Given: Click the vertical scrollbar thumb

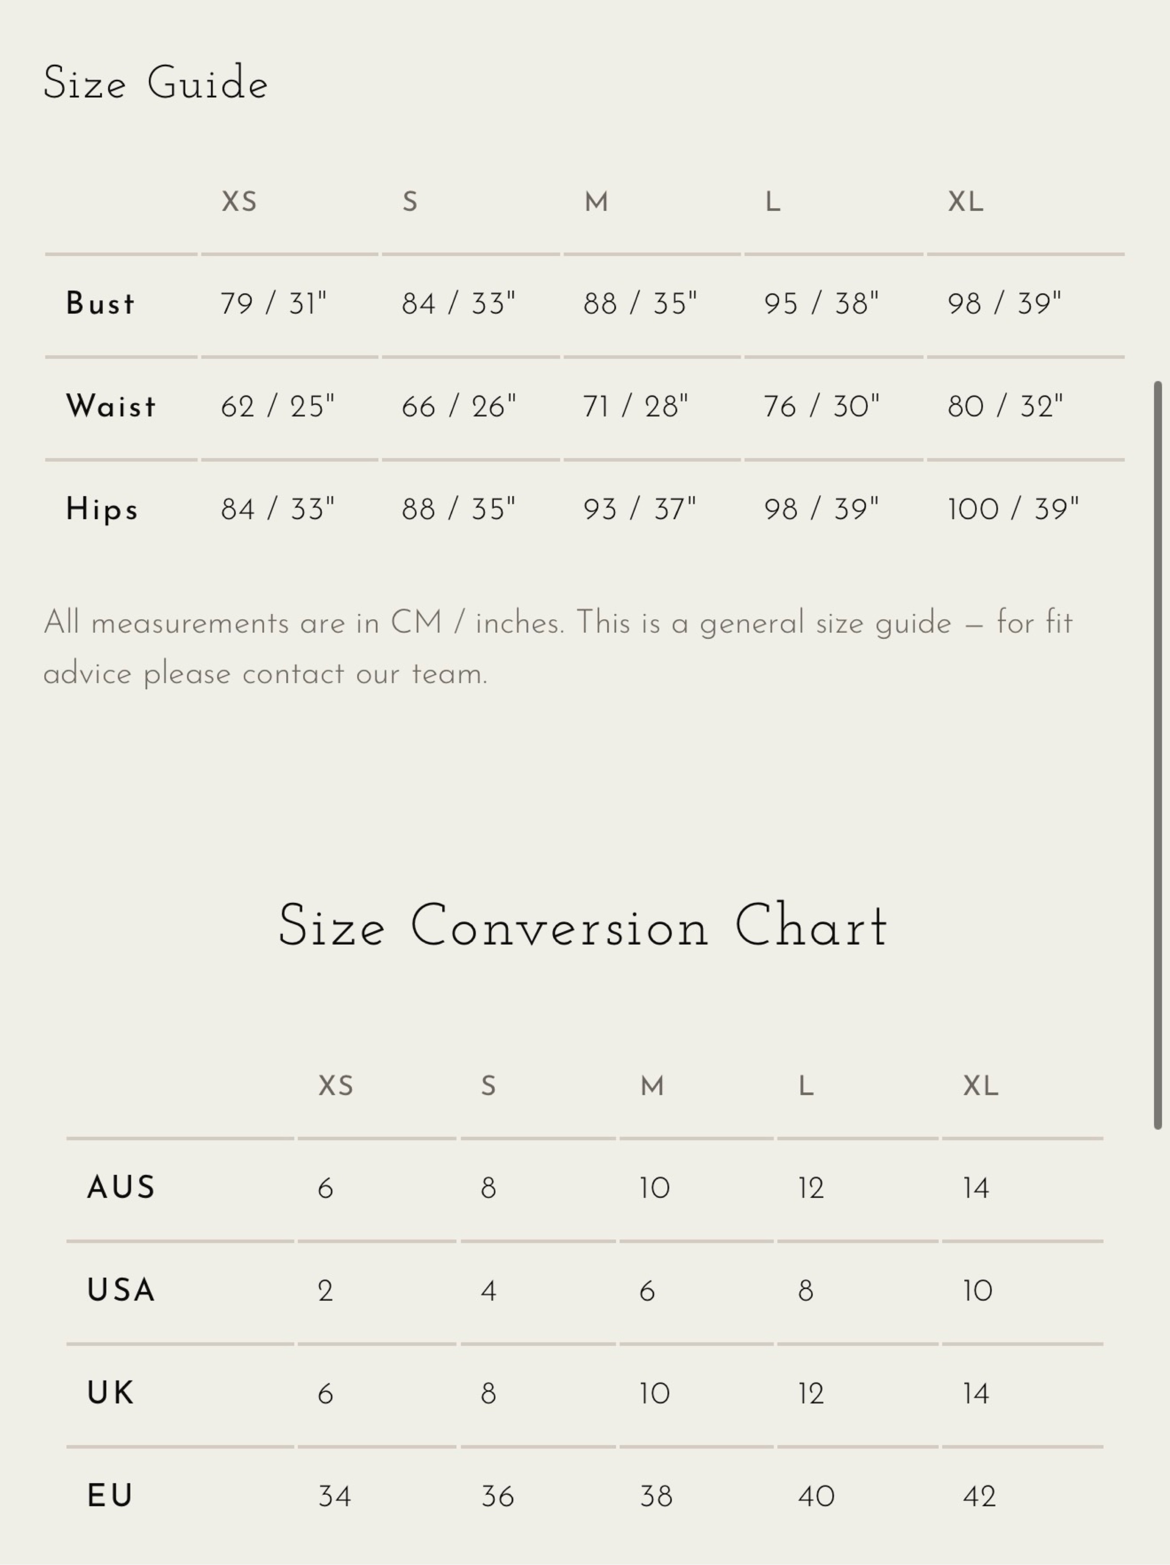Looking at the screenshot, I should (x=1158, y=755).
